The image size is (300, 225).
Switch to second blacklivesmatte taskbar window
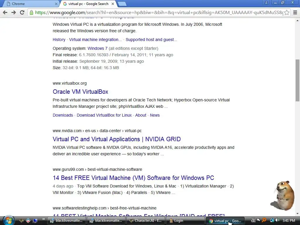106,221
